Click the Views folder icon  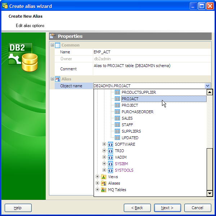pyautogui.click(x=104, y=177)
